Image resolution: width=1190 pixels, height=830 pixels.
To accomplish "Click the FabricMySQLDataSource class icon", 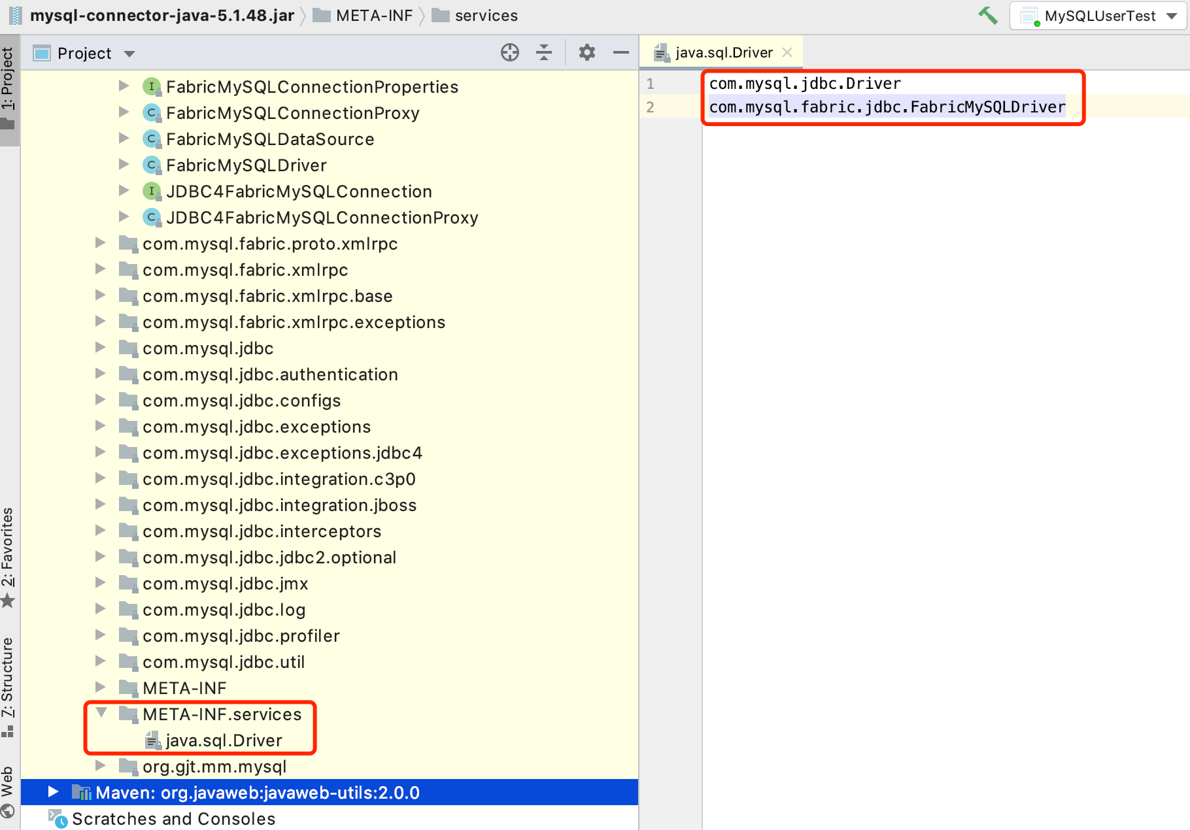I will coord(152,139).
